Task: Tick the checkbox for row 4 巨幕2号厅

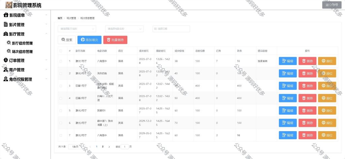Action: (x=61, y=98)
